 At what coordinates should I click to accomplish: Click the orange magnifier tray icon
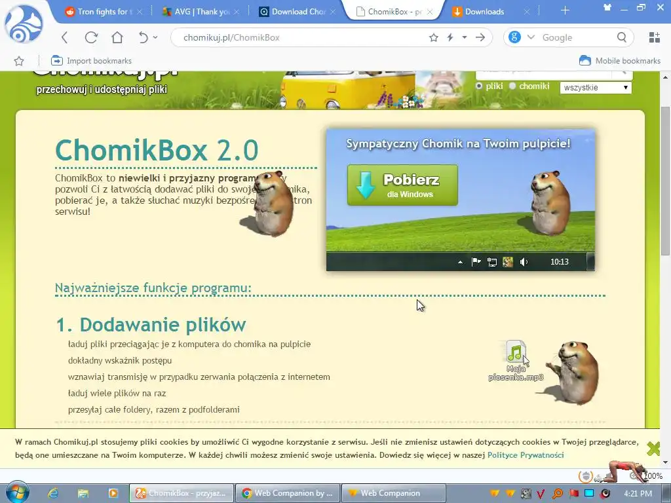[x=557, y=494]
